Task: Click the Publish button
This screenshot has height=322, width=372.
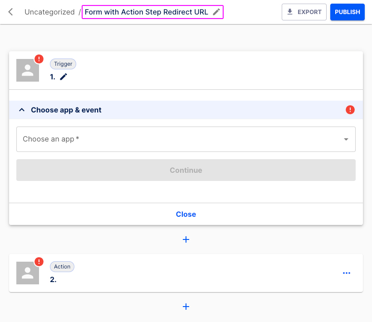Action: point(347,12)
